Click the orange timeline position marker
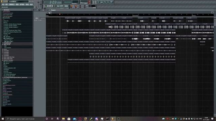The width and height of the screenshot is (216, 121). pos(60,14)
